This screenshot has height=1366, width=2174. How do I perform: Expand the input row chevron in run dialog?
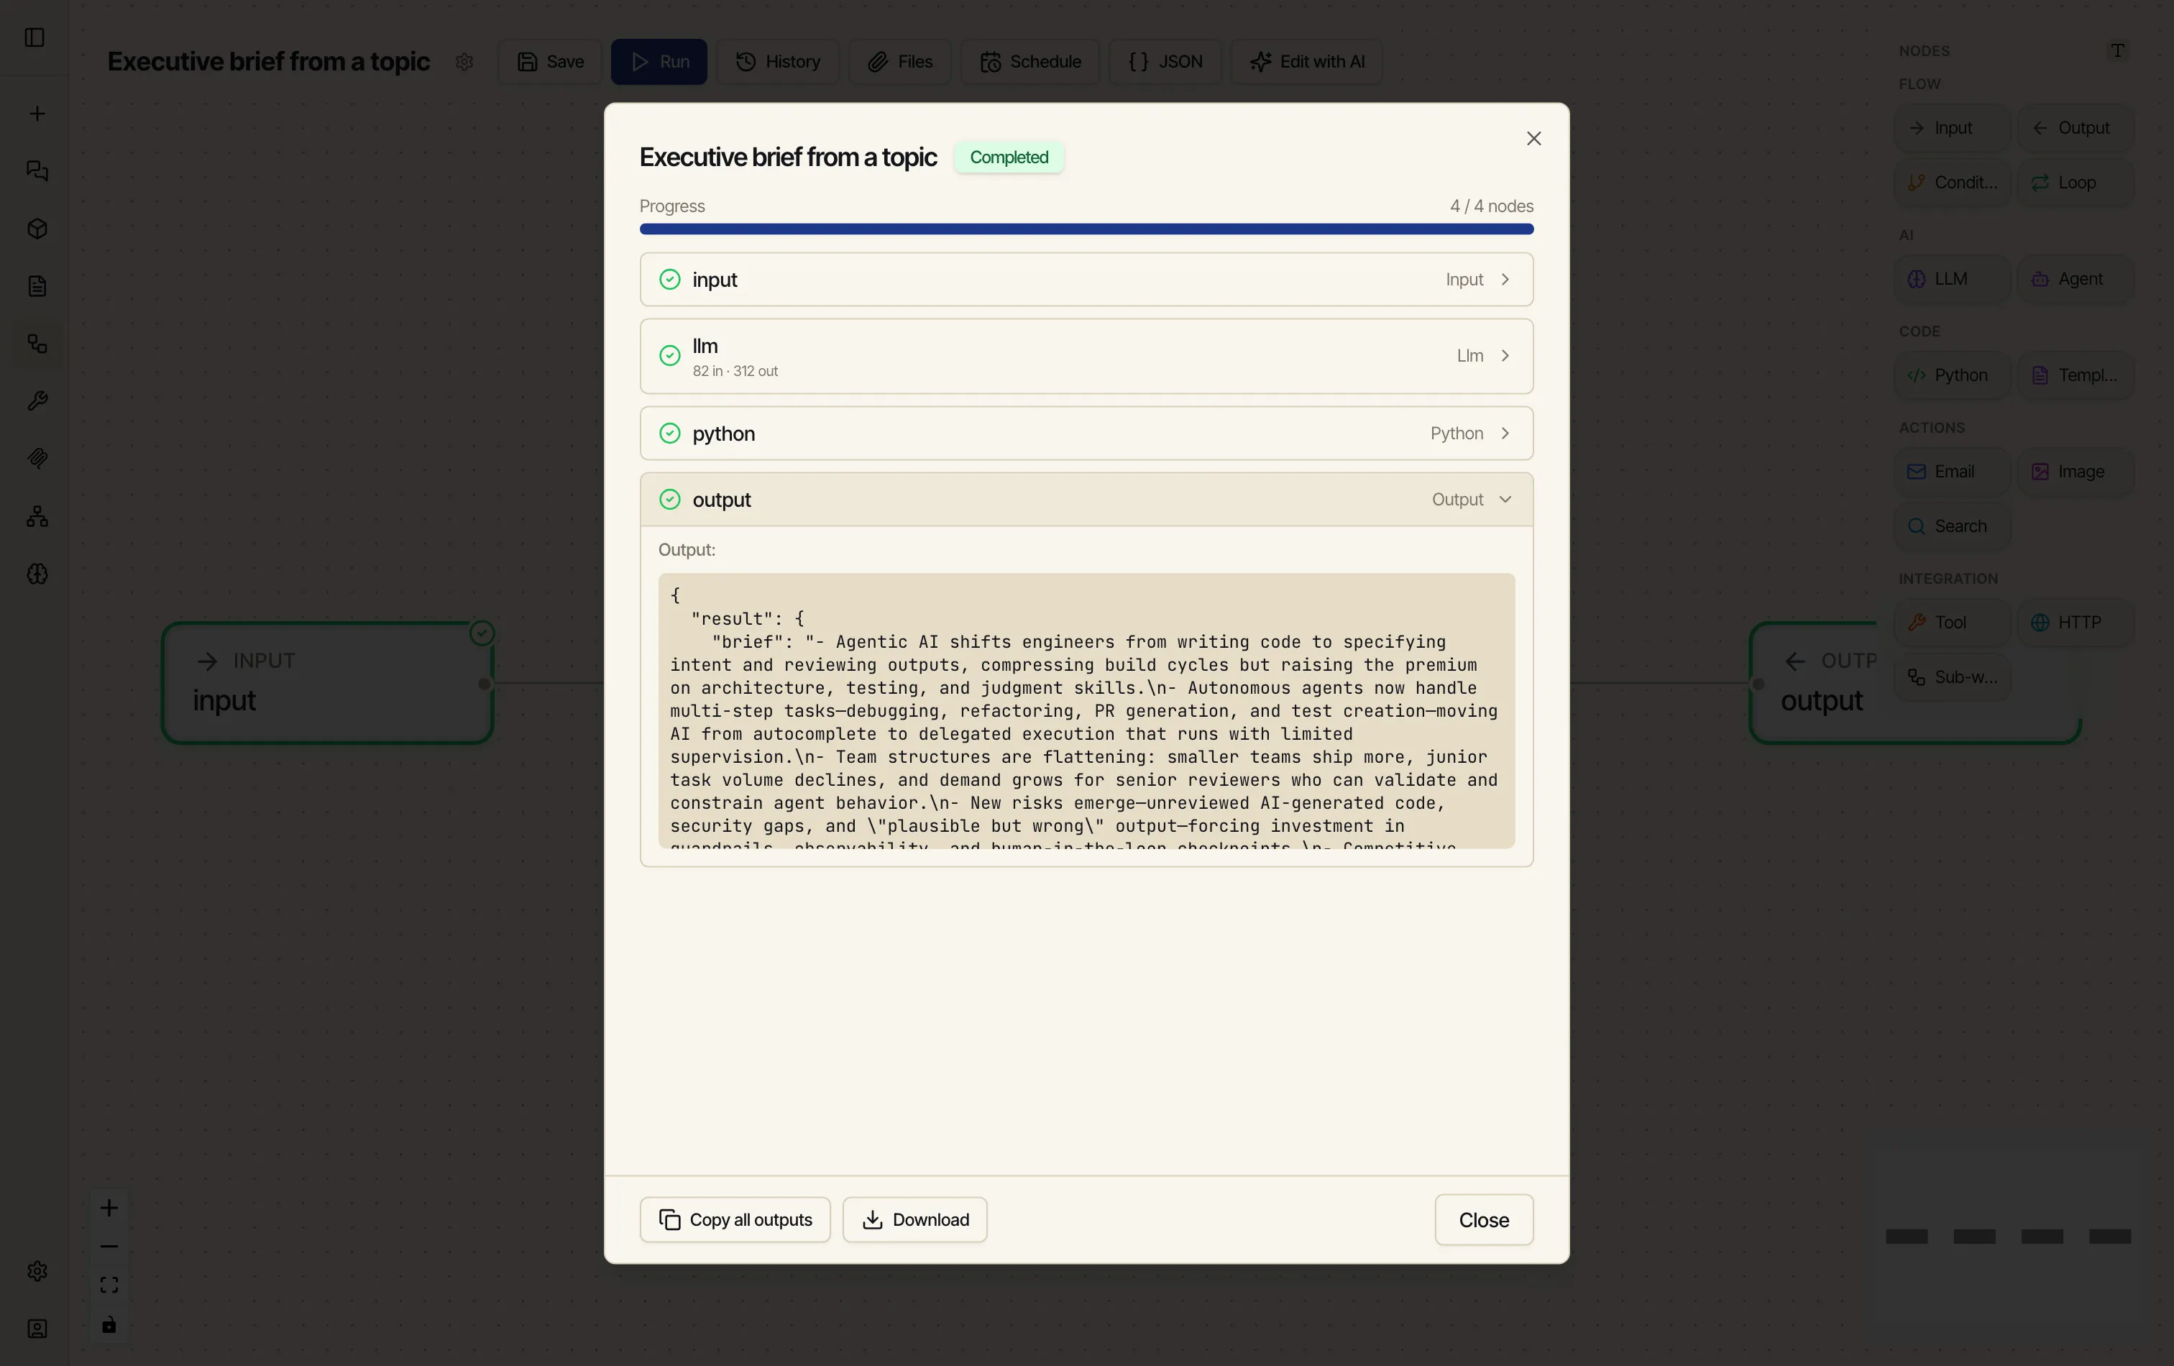click(1505, 280)
